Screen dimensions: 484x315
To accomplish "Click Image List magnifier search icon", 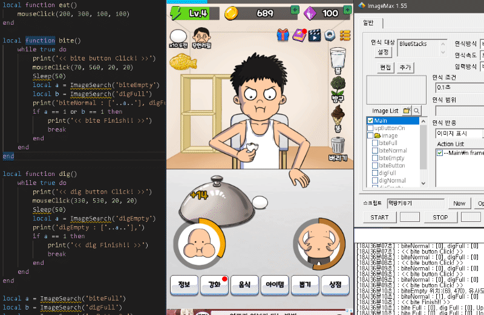I will click(x=416, y=111).
